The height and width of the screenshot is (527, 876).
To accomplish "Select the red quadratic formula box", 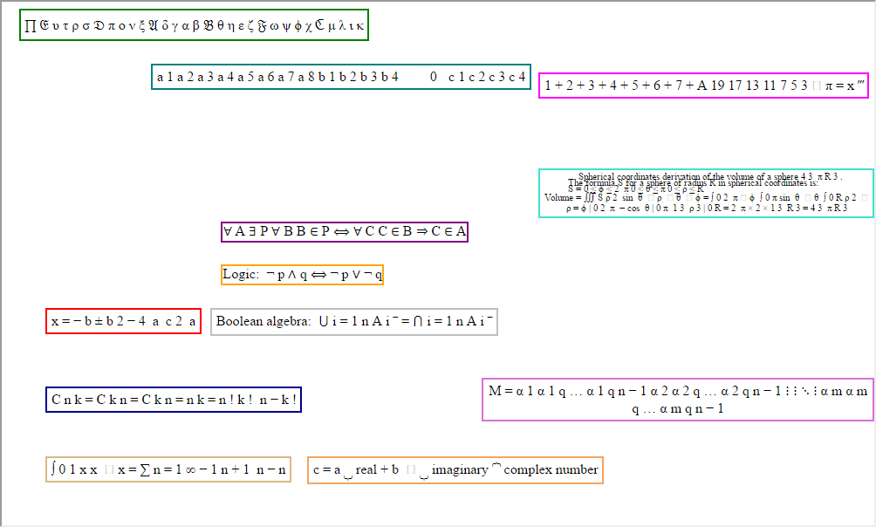I will tap(123, 320).
